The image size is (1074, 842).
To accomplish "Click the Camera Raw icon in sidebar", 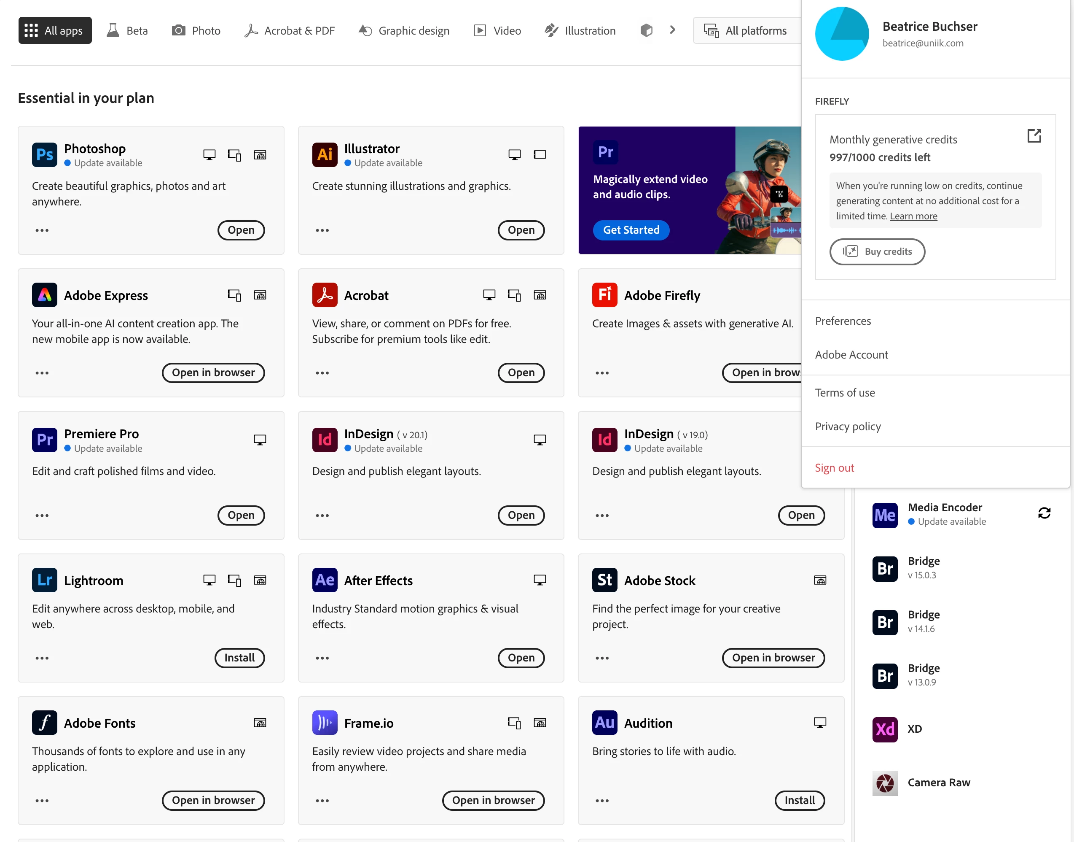I will (x=885, y=783).
